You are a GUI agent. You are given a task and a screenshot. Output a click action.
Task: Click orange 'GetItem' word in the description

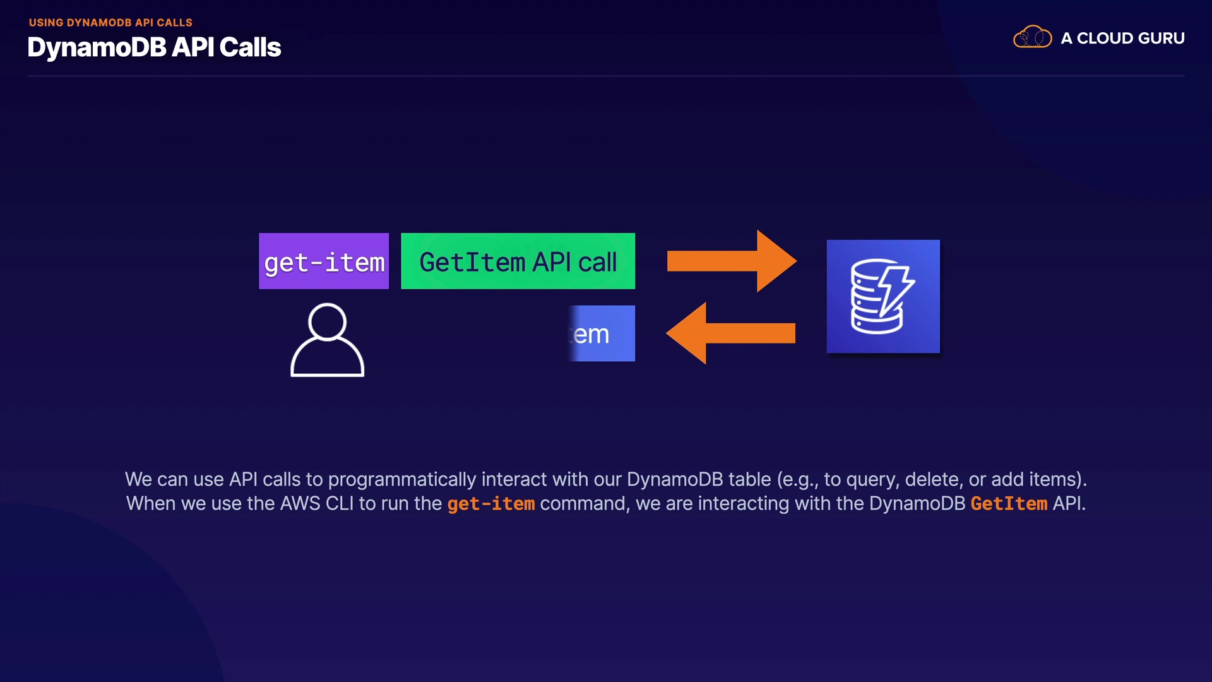pyautogui.click(x=1008, y=504)
